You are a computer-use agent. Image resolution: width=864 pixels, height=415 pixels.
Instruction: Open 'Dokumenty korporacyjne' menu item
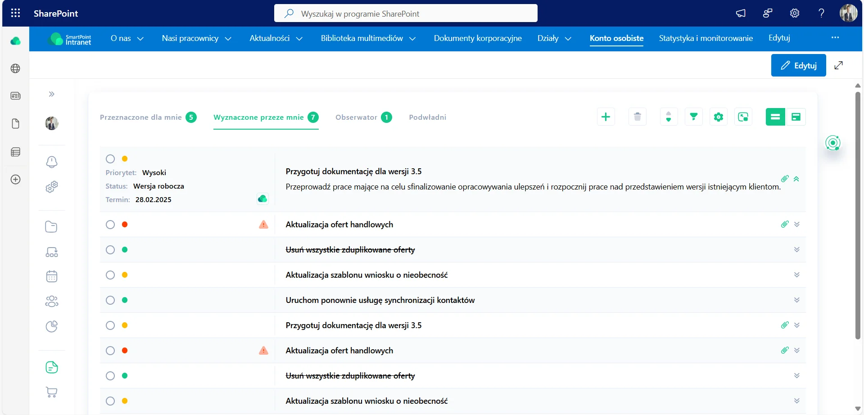pyautogui.click(x=478, y=38)
